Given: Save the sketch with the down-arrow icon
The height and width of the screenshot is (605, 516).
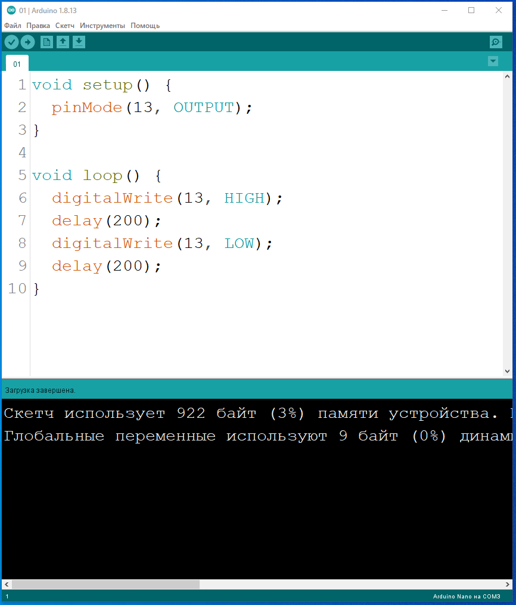Looking at the screenshot, I should point(79,42).
